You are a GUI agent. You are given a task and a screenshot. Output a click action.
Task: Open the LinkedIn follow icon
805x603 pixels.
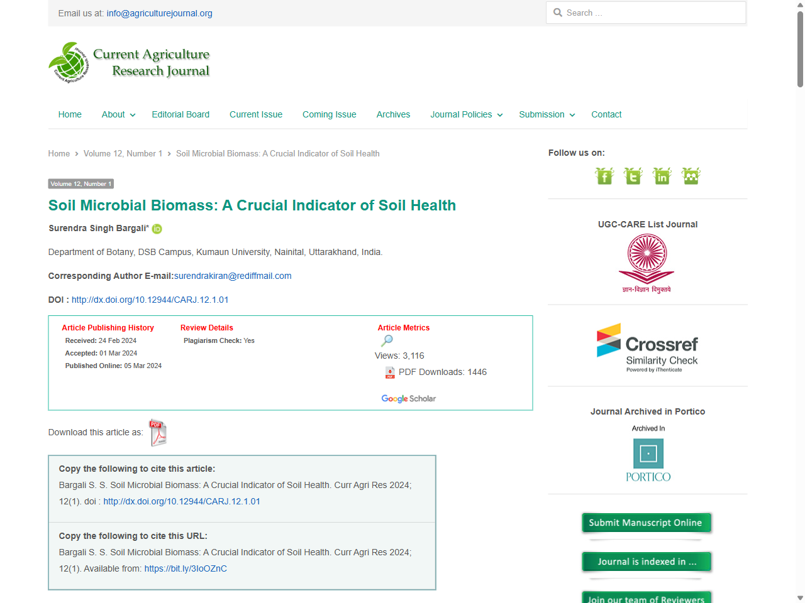click(662, 176)
